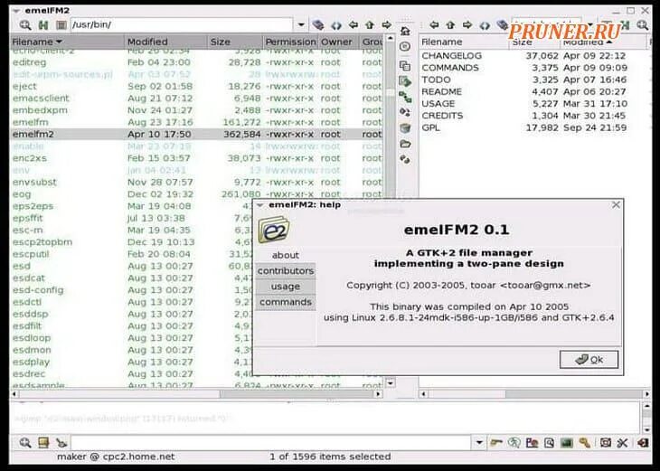Go up a directory in left pane

[370, 25]
